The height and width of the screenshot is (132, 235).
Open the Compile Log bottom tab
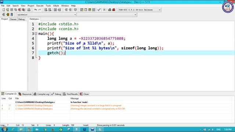click(41, 94)
